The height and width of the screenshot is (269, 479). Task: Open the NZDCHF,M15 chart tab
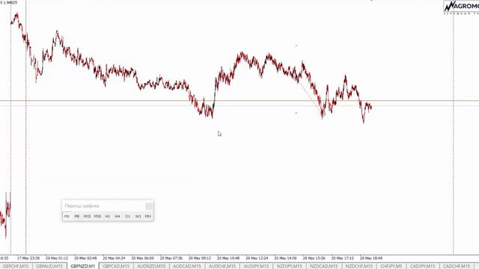[359, 266]
